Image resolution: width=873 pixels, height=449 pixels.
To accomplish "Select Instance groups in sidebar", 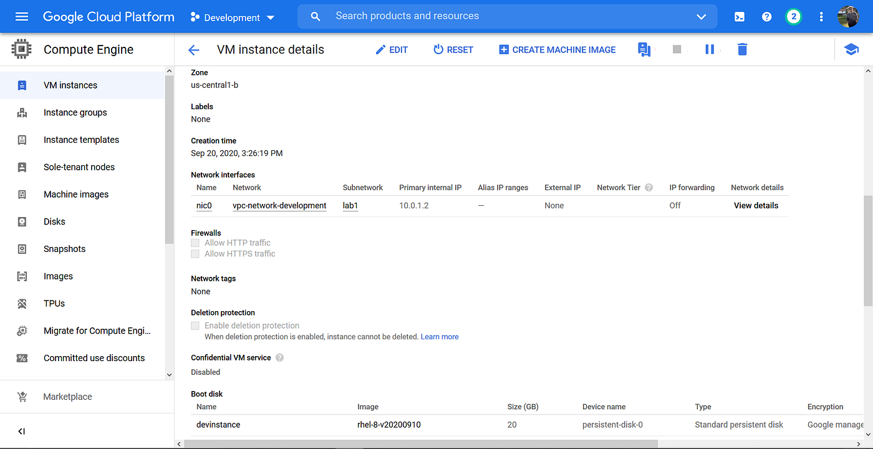I will click(x=82, y=113).
